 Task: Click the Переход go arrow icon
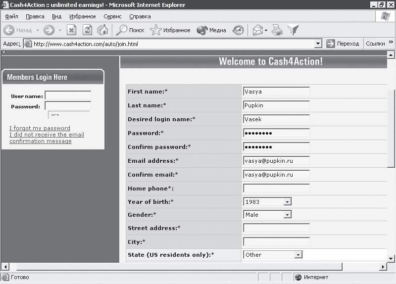point(330,44)
